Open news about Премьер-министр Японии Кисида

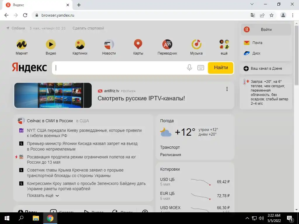click(82, 146)
